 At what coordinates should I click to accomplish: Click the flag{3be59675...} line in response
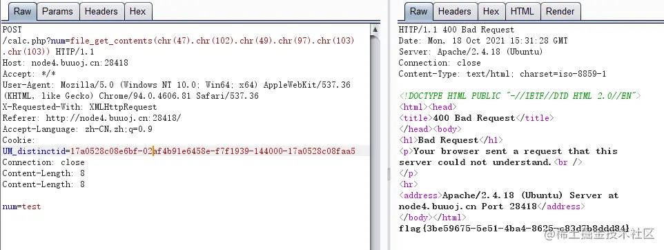coord(514,229)
